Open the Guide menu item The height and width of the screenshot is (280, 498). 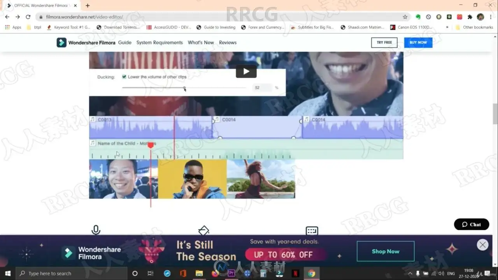pos(125,42)
